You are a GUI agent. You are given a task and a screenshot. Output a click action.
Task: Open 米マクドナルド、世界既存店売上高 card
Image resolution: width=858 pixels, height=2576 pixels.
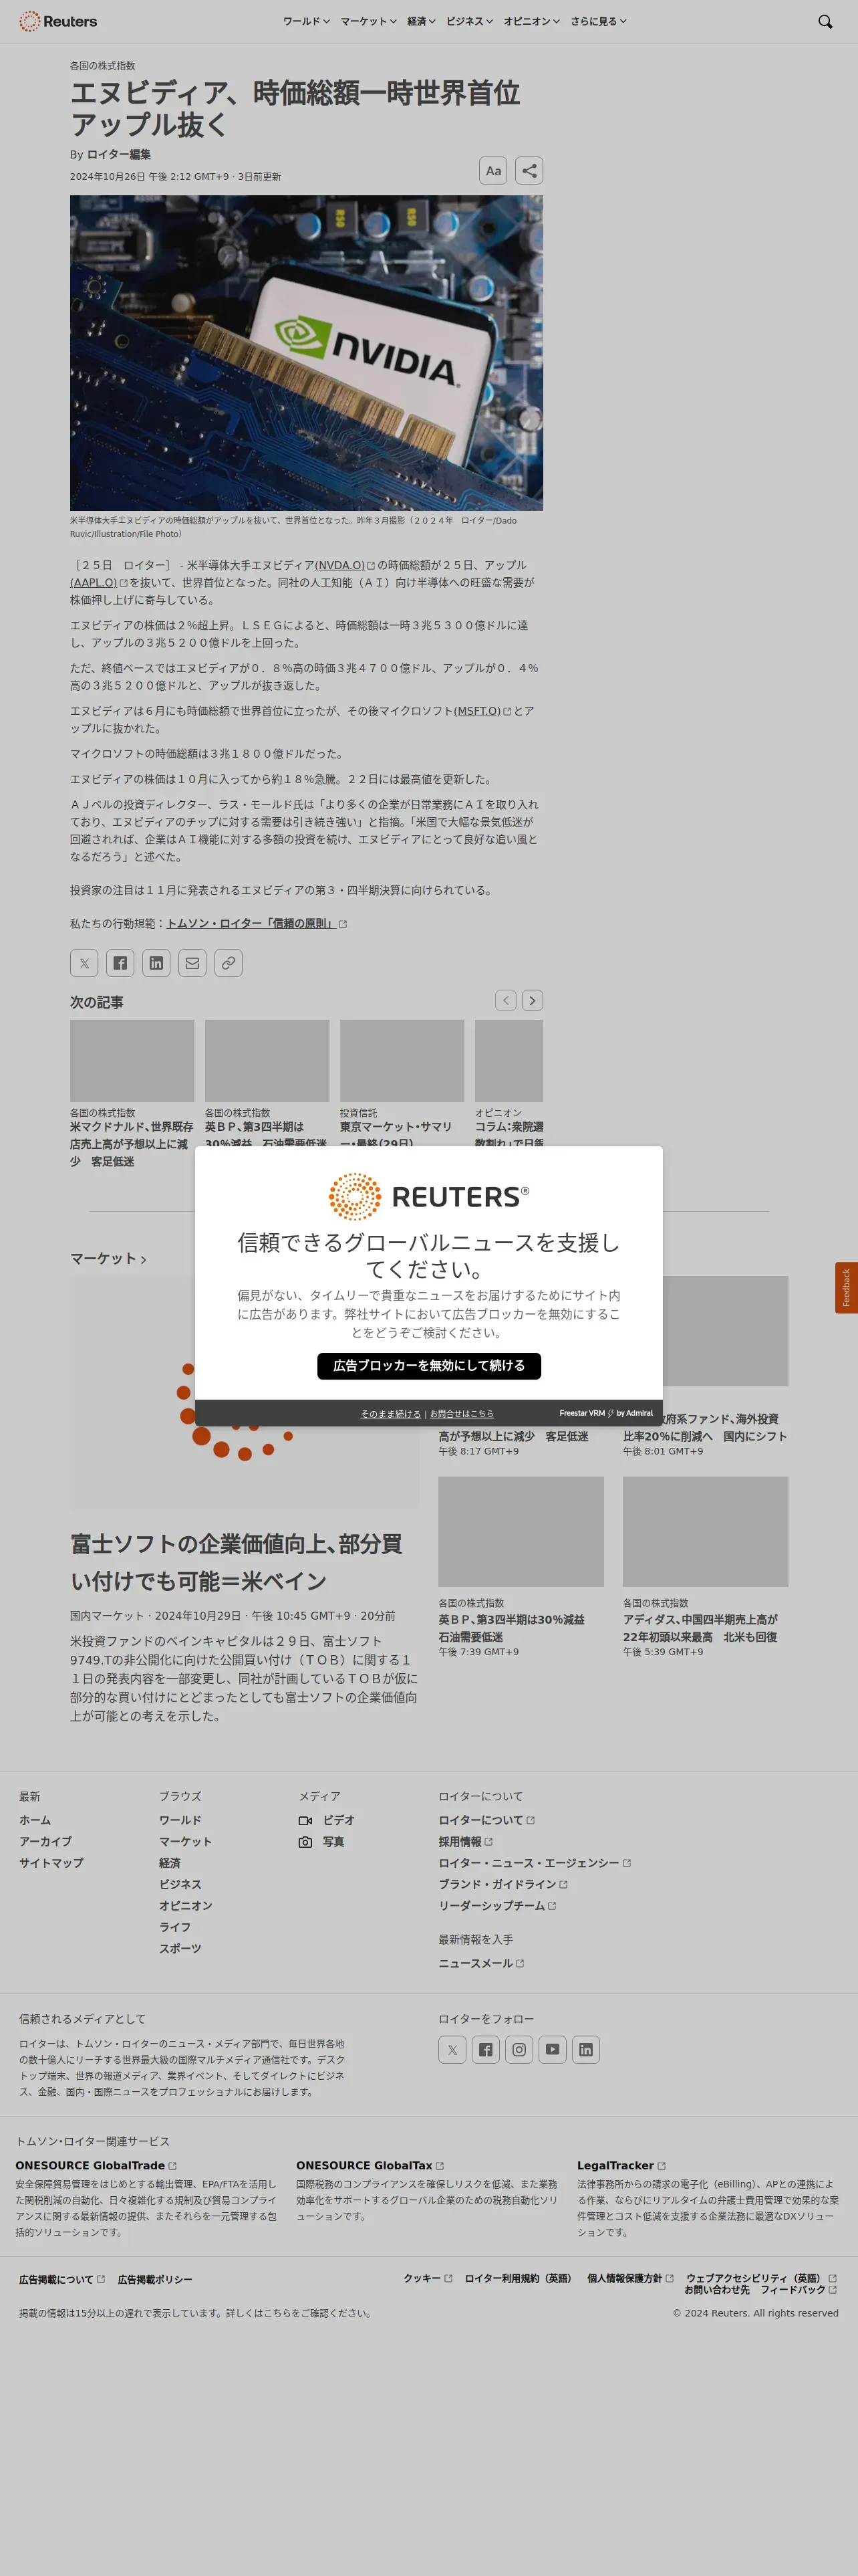click(x=132, y=1144)
